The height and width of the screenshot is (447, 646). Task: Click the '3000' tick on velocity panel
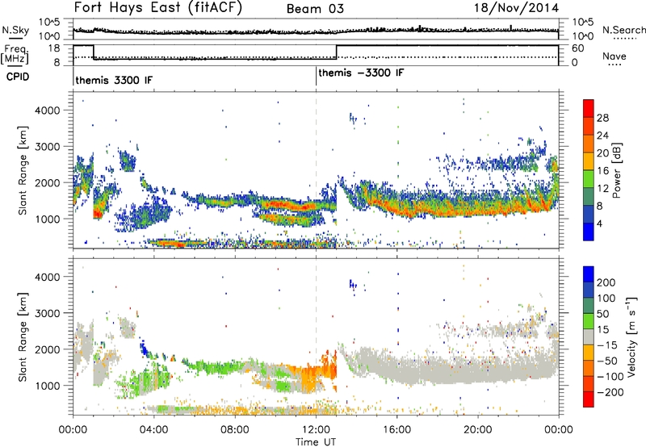pos(47,313)
